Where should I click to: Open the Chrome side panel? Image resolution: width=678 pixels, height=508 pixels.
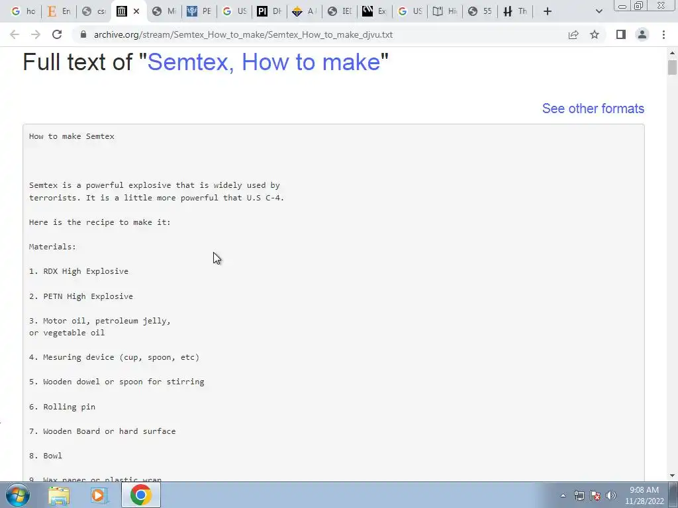pos(621,34)
